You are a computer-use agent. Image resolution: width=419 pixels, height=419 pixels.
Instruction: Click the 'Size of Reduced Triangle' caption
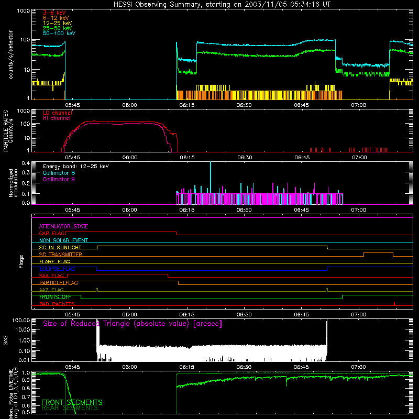[133, 324]
